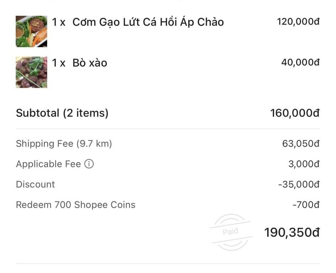Click the -700đ coins redemption amount

(x=306, y=205)
